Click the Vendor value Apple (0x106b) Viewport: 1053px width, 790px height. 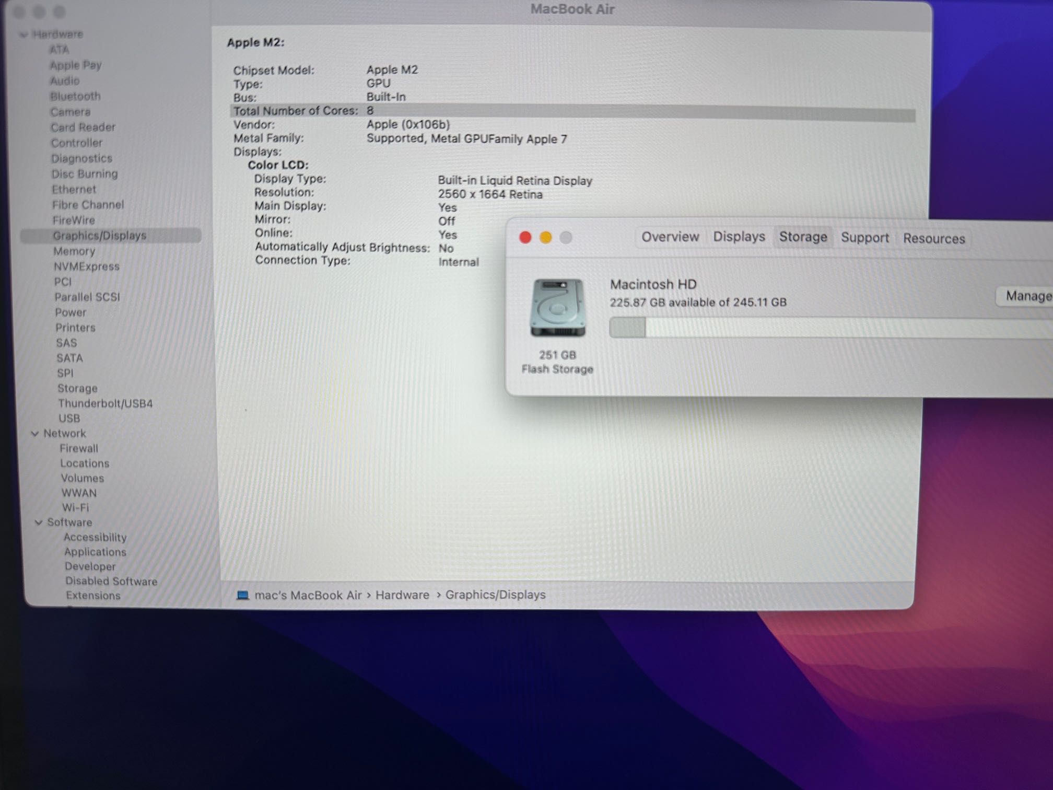pos(408,125)
